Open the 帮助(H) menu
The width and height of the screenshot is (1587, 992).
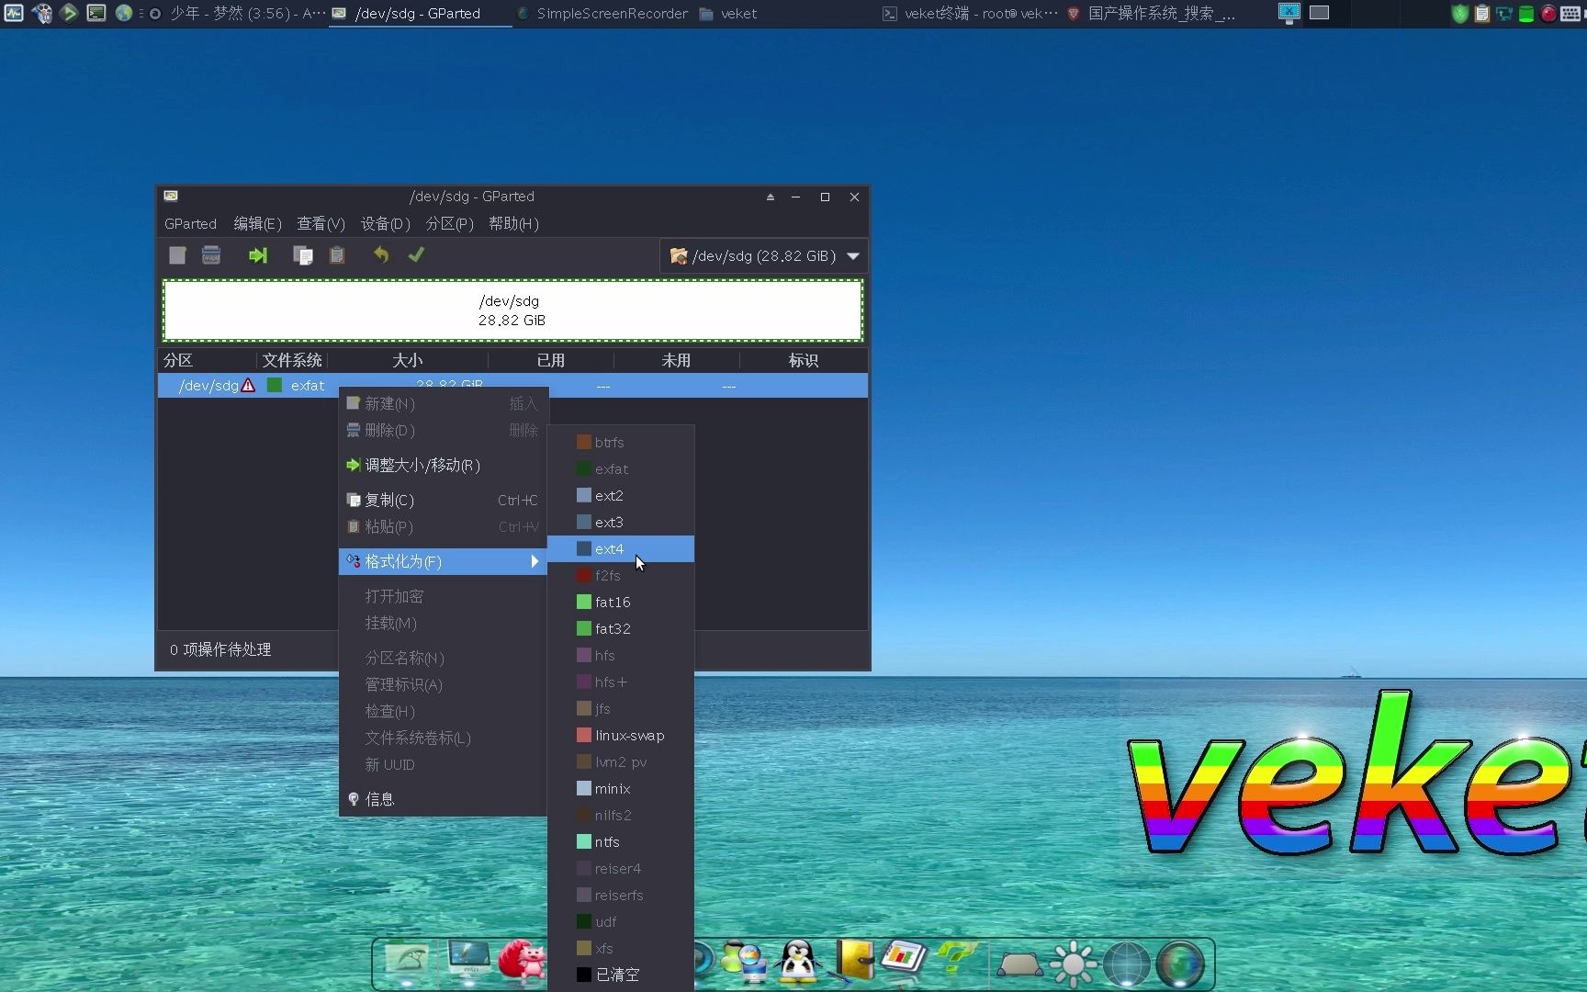[x=513, y=224]
